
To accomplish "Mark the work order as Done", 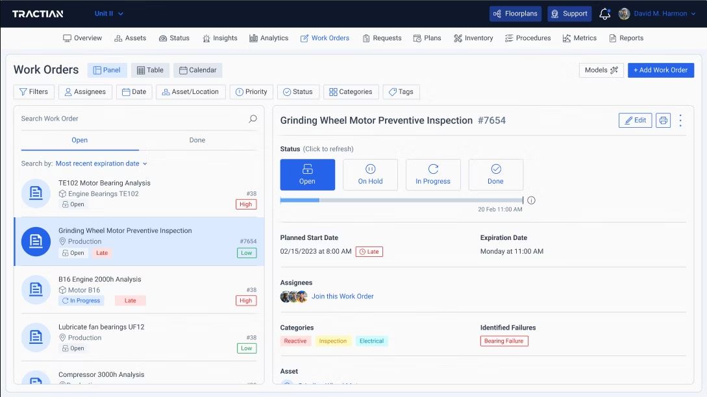I will pos(495,174).
